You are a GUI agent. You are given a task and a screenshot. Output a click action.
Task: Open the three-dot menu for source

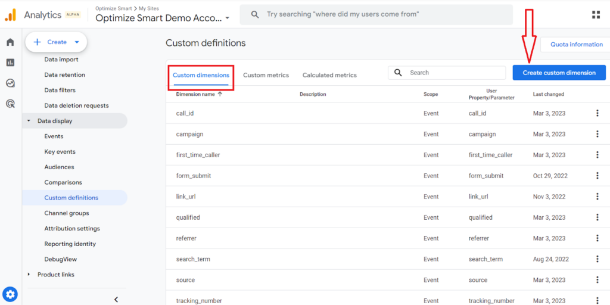click(597, 280)
